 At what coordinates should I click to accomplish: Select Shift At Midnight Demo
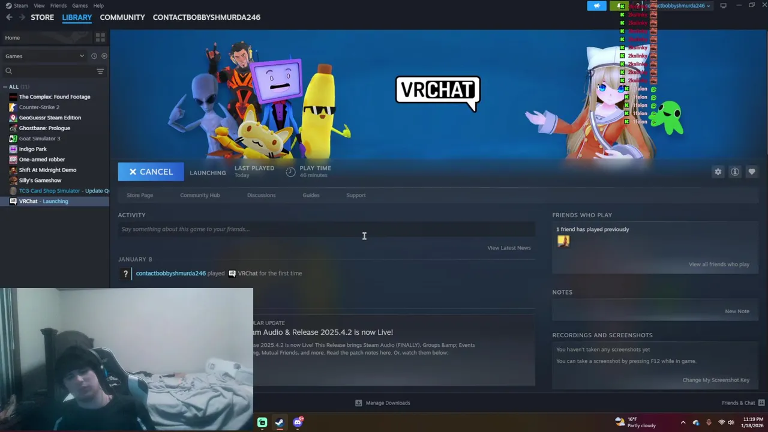(x=47, y=170)
